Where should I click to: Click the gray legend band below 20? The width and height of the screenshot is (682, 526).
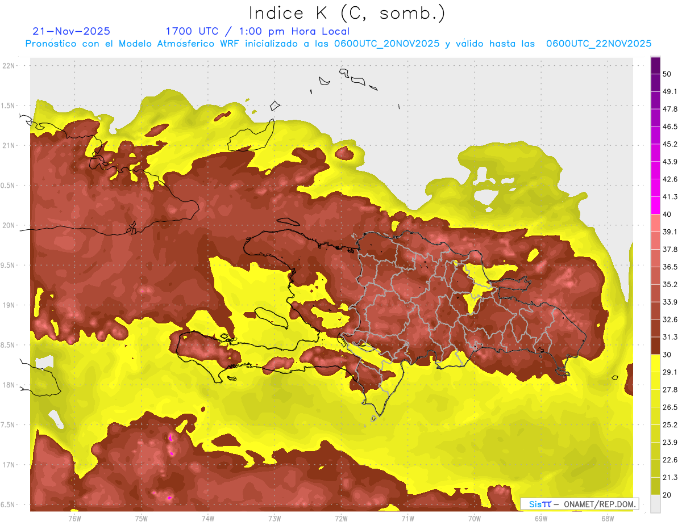click(655, 504)
